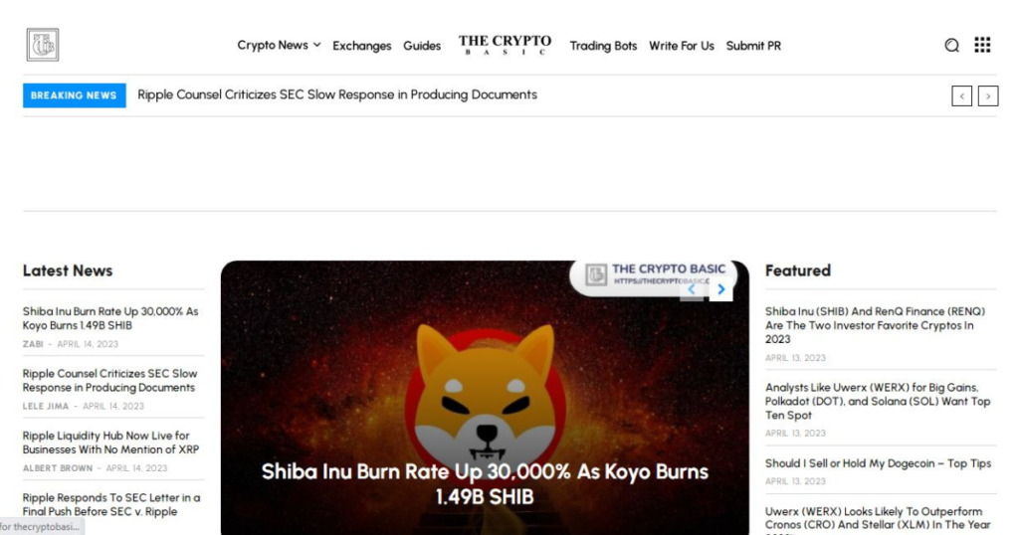
Task: Open Ripple Responds To SEC Letter article
Action: pyautogui.click(x=111, y=504)
